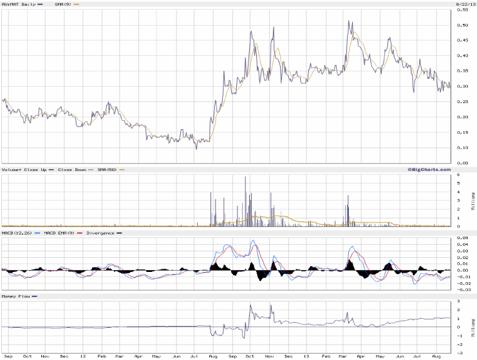Select the Oct label on the time axis

tap(26, 355)
